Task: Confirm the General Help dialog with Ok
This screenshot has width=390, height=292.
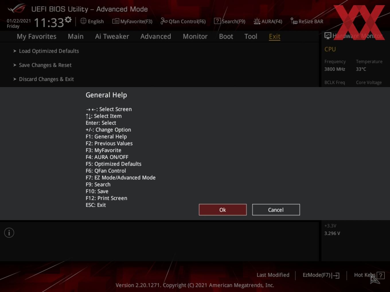Action: [223, 210]
